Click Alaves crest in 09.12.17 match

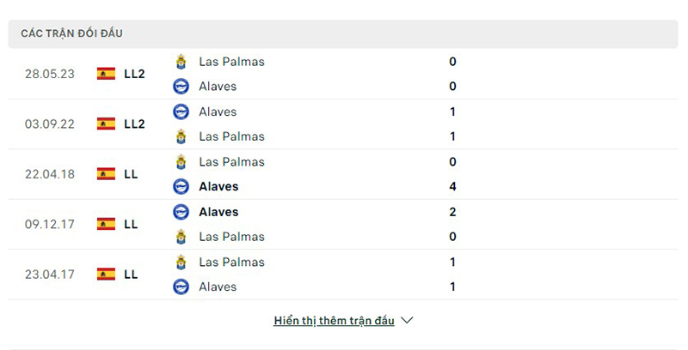pyautogui.click(x=181, y=212)
